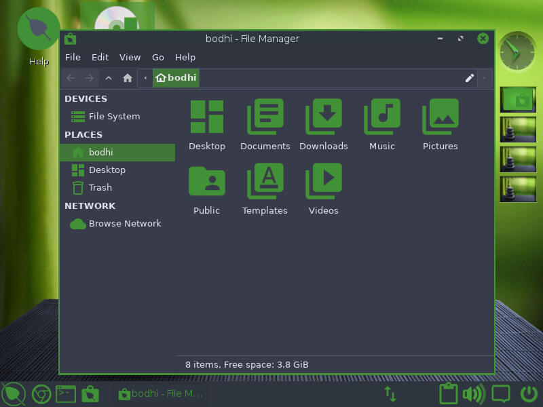Mute audio via the speaker icon

[475, 393]
